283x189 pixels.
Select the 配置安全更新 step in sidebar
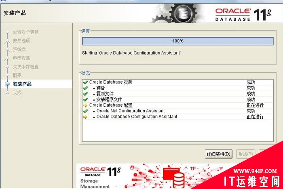pyautogui.click(x=25, y=32)
